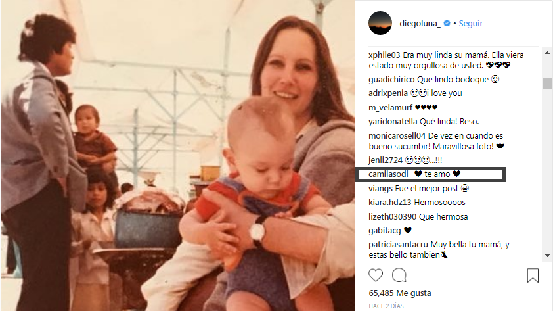Click the comments scrollbar thumb
Image resolution: width=553 pixels, height=311 pixels.
coord(547,84)
